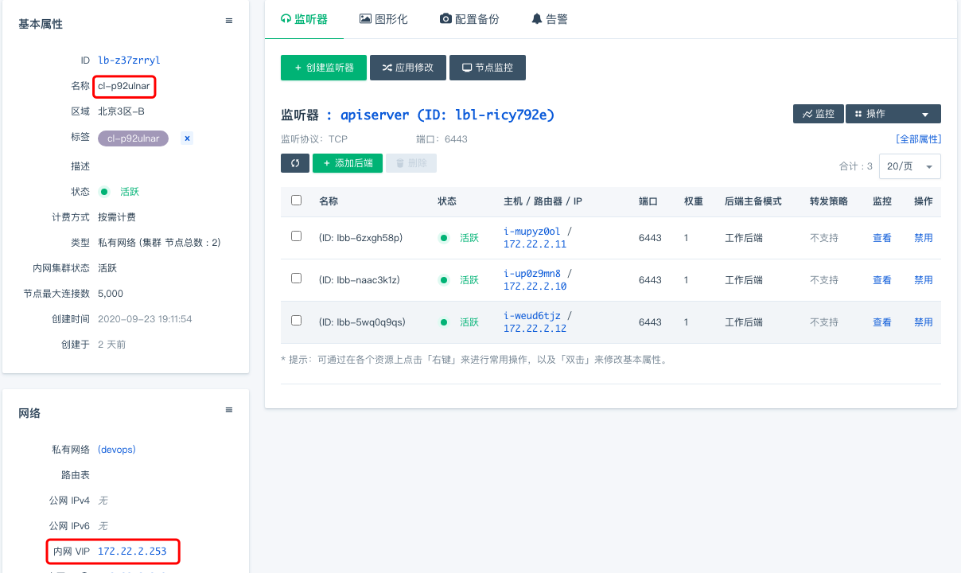The image size is (961, 573).
Task: Toggle the select-all checkbox in table header
Action: [x=296, y=201]
